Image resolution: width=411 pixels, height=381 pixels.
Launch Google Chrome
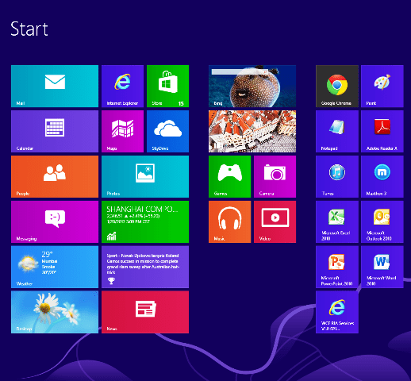coord(337,86)
